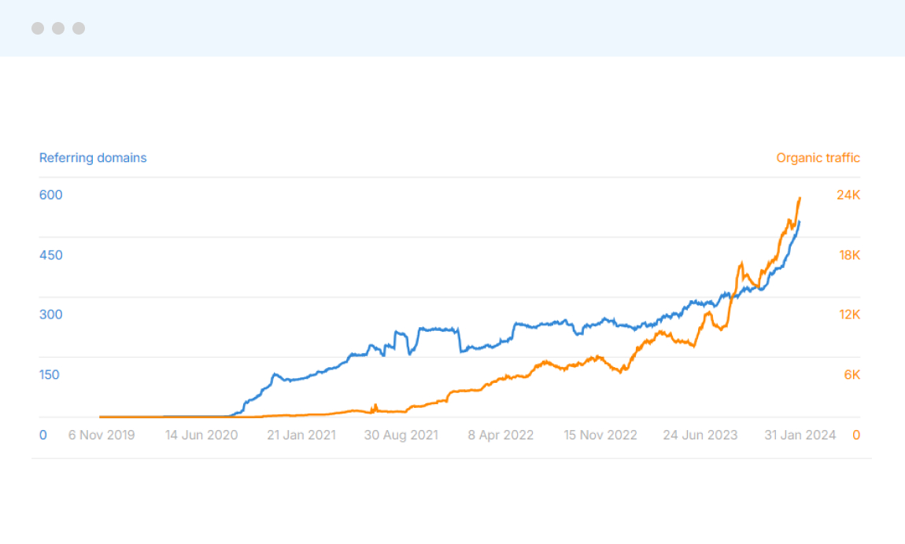The height and width of the screenshot is (544, 905).
Task: Select the first gray dot in window controls
Action: coord(37,28)
